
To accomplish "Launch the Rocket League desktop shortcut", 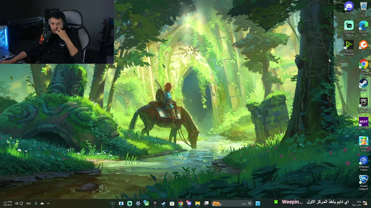I will [x=363, y=183].
